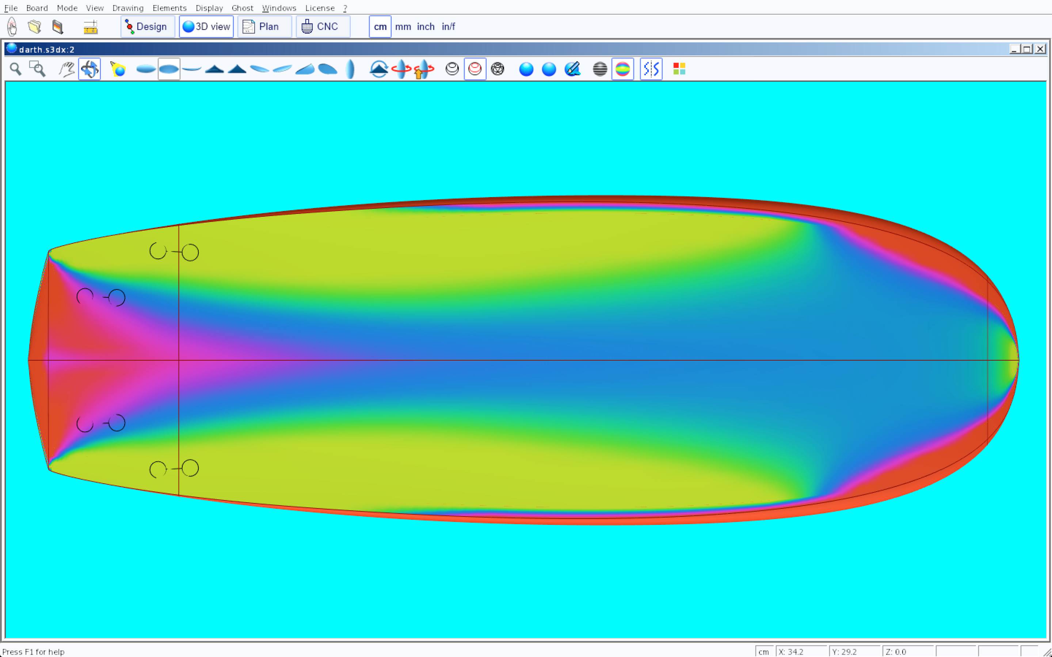Start automatic horizontal rotation icon
Image resolution: width=1052 pixels, height=657 pixels.
[x=401, y=69]
